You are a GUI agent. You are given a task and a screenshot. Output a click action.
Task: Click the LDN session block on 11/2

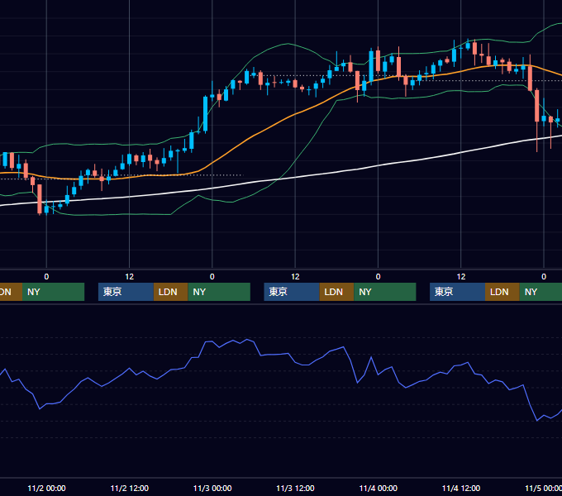[170, 292]
